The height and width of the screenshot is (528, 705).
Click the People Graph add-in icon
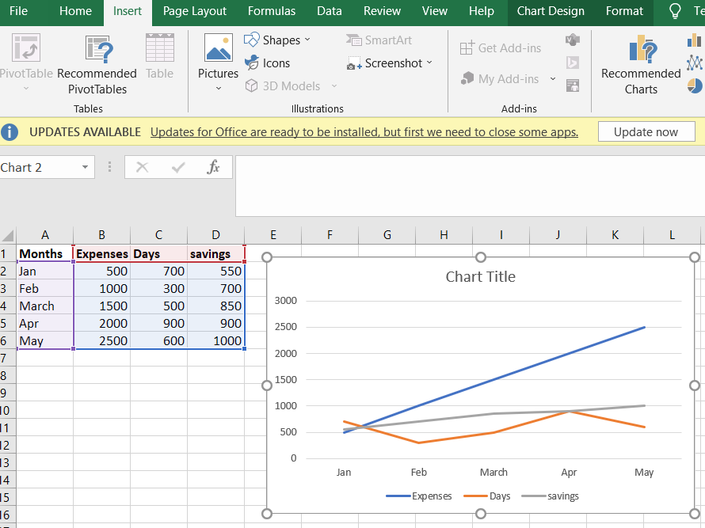572,85
